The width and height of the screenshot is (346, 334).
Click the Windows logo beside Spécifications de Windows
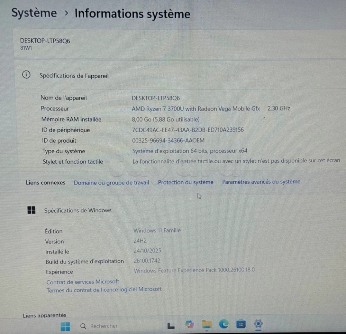31,210
